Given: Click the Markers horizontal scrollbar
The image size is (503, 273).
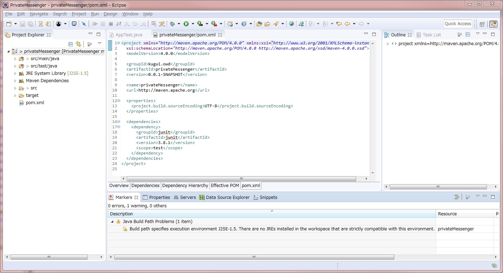Looking at the screenshot, I should [x=254, y=257].
